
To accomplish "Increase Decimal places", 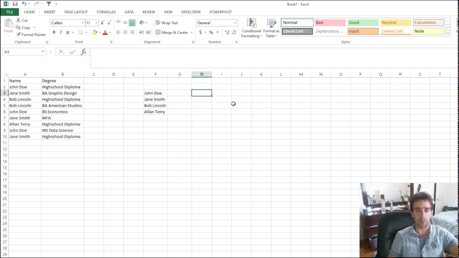I will coord(227,32).
